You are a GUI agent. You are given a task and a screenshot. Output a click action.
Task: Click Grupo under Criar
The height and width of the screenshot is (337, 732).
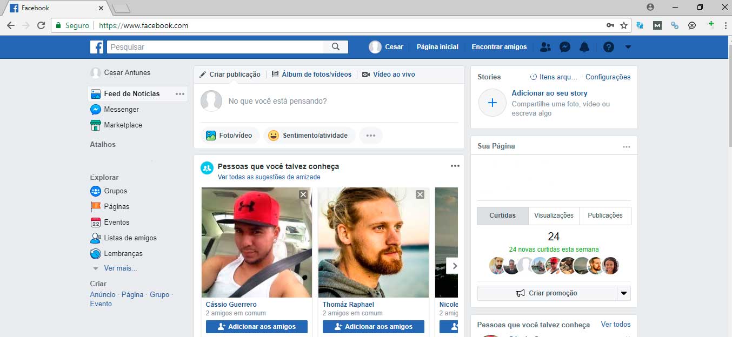(159, 295)
